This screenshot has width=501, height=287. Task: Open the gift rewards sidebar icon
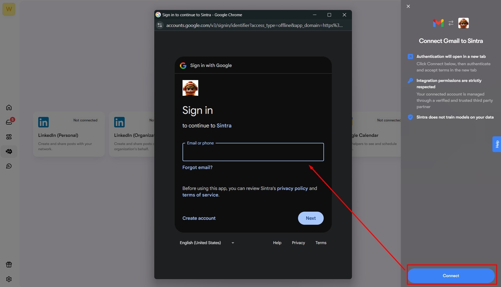[9, 265]
